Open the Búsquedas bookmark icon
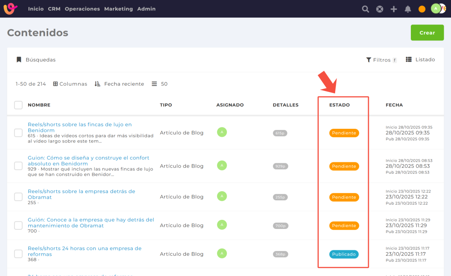The height and width of the screenshot is (276, 451). coord(19,60)
